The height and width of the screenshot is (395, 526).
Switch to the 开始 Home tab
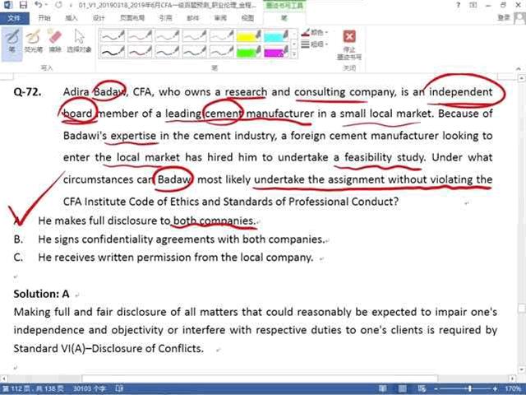click(x=44, y=18)
